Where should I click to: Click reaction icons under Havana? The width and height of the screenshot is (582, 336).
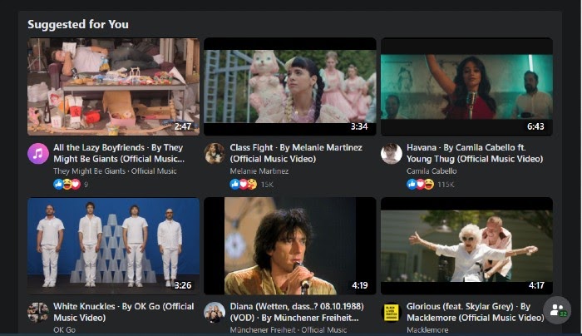pyautogui.click(x=420, y=184)
